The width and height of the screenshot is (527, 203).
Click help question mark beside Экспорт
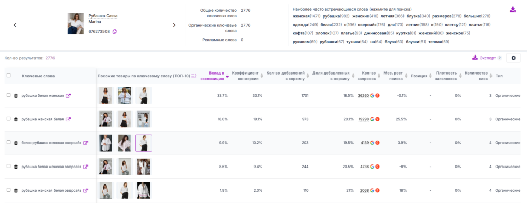(499, 58)
